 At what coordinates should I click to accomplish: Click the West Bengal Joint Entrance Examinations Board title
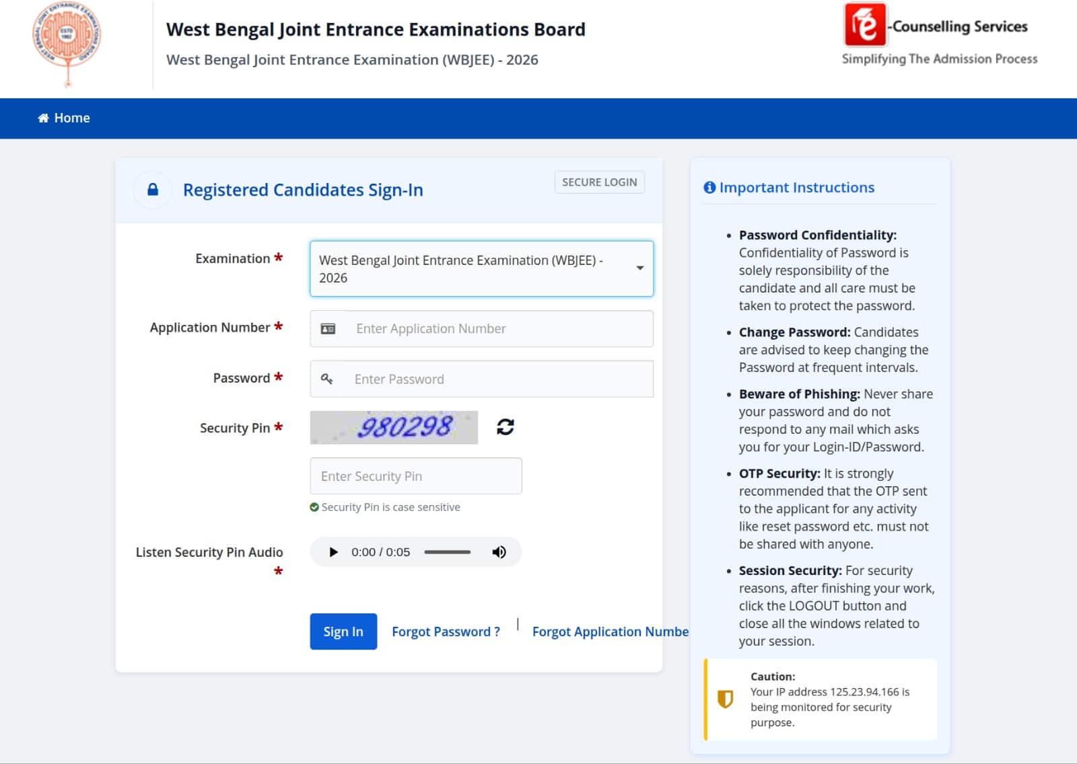(x=376, y=30)
